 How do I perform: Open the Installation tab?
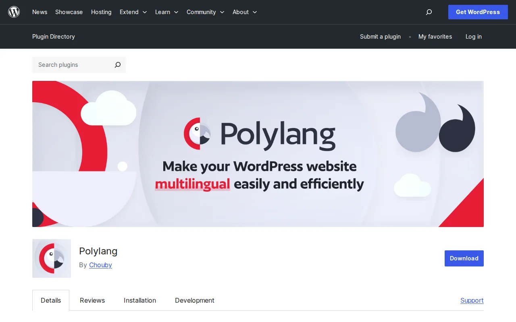click(x=139, y=300)
